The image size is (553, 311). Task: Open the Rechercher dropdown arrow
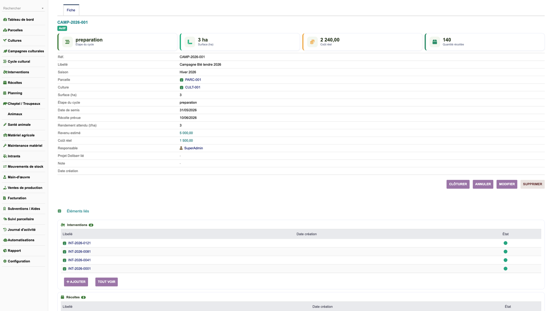tap(42, 8)
